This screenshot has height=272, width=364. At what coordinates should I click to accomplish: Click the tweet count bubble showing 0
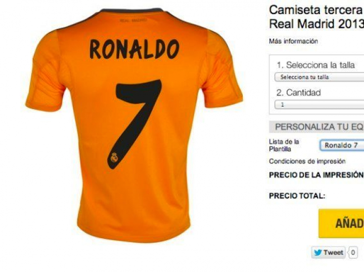tap(353, 252)
